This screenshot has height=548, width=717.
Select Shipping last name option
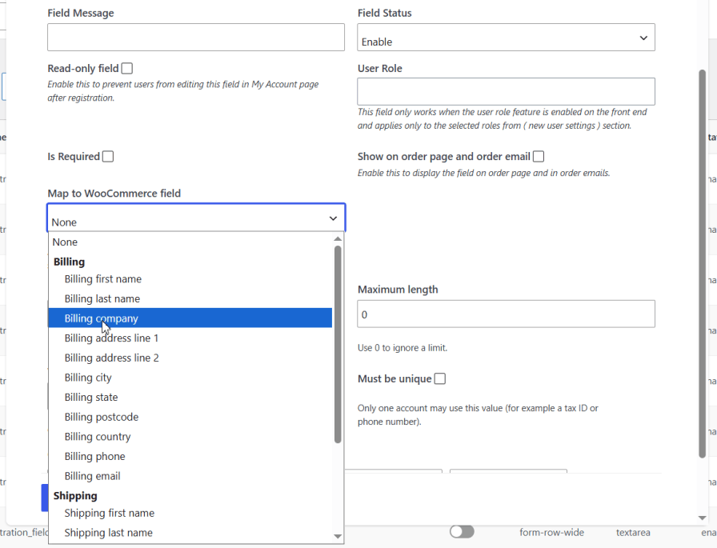click(190, 533)
